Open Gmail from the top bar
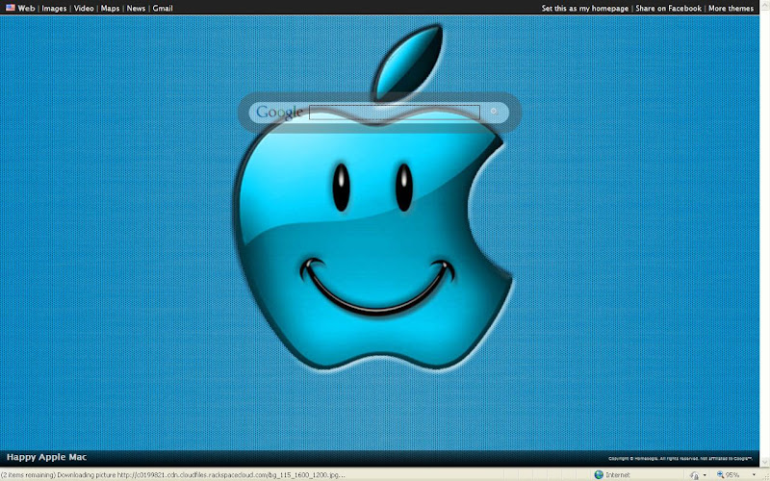 (163, 9)
